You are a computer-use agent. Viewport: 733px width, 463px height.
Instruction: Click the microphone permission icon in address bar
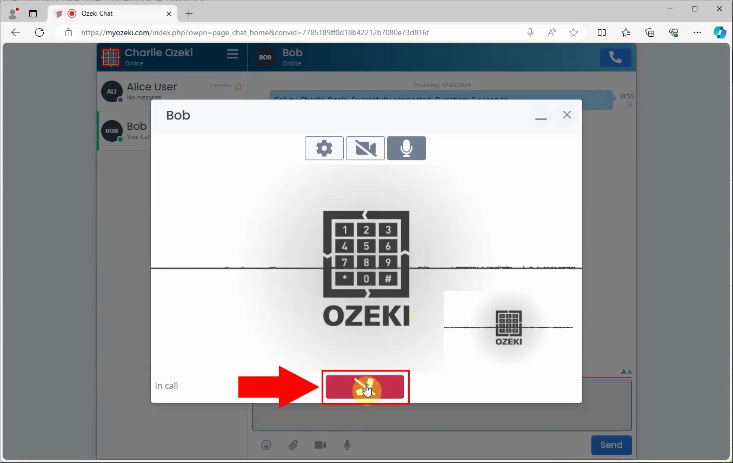pyautogui.click(x=530, y=32)
